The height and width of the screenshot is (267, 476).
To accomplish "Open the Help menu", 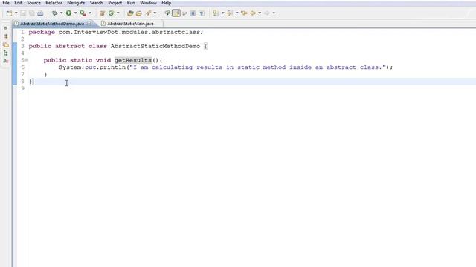I will (166, 3).
